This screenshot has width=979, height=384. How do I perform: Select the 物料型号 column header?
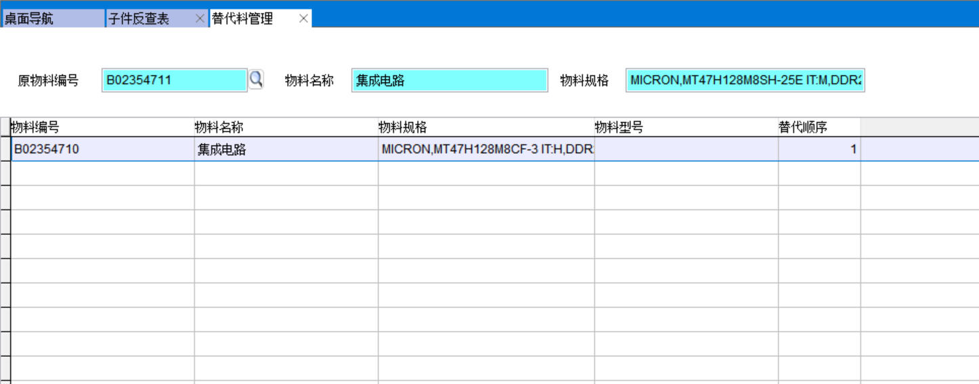(686, 127)
